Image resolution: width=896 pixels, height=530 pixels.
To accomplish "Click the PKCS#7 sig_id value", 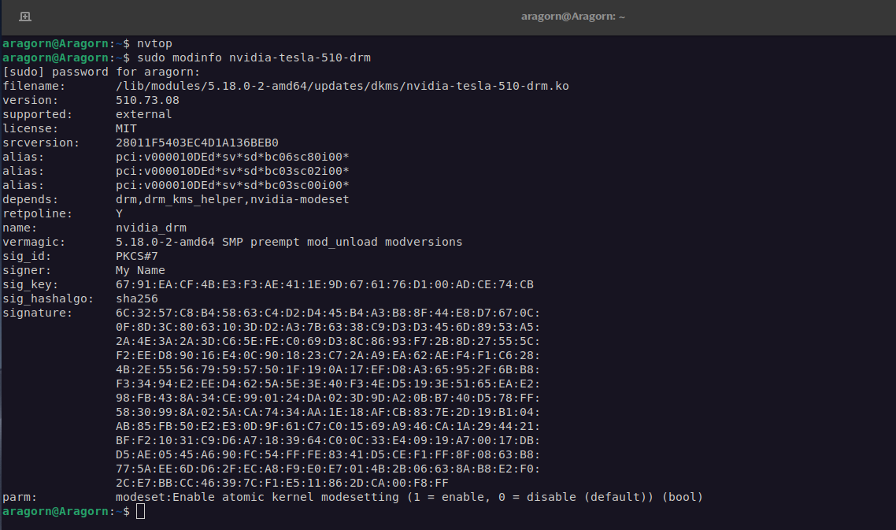I will point(137,256).
